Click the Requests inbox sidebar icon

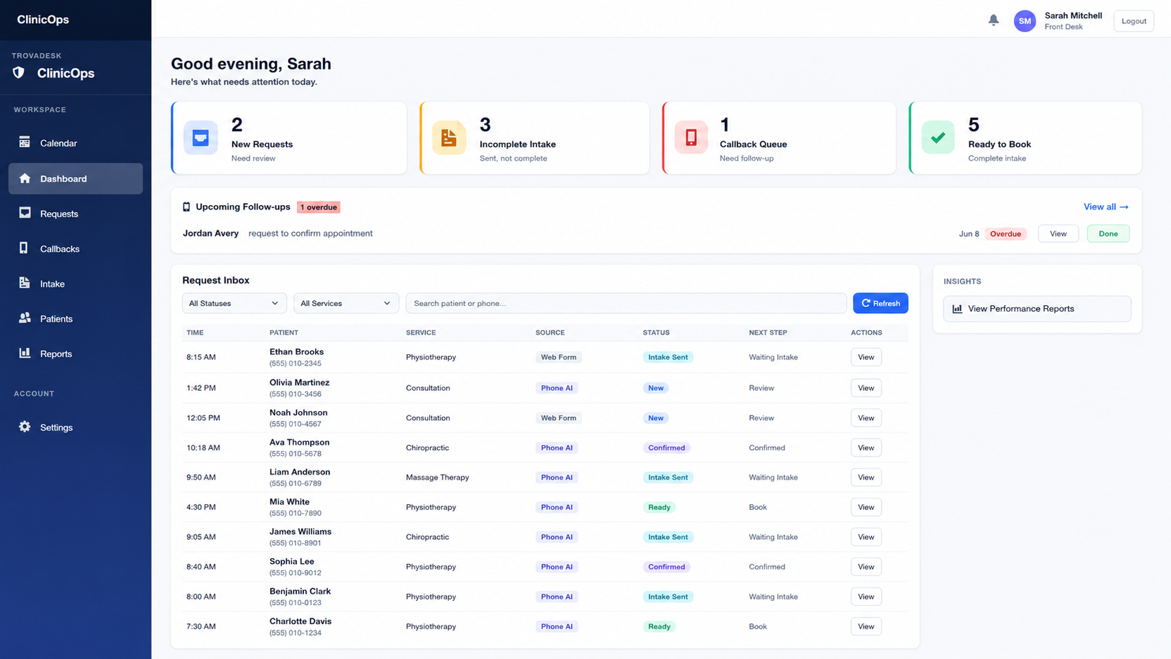[x=25, y=213]
